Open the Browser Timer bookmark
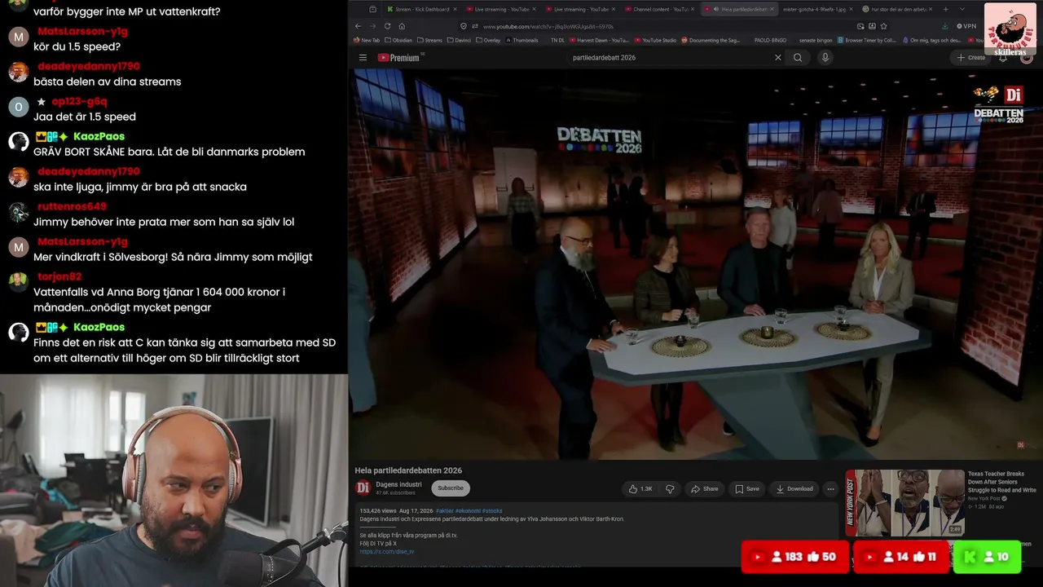 click(866, 40)
